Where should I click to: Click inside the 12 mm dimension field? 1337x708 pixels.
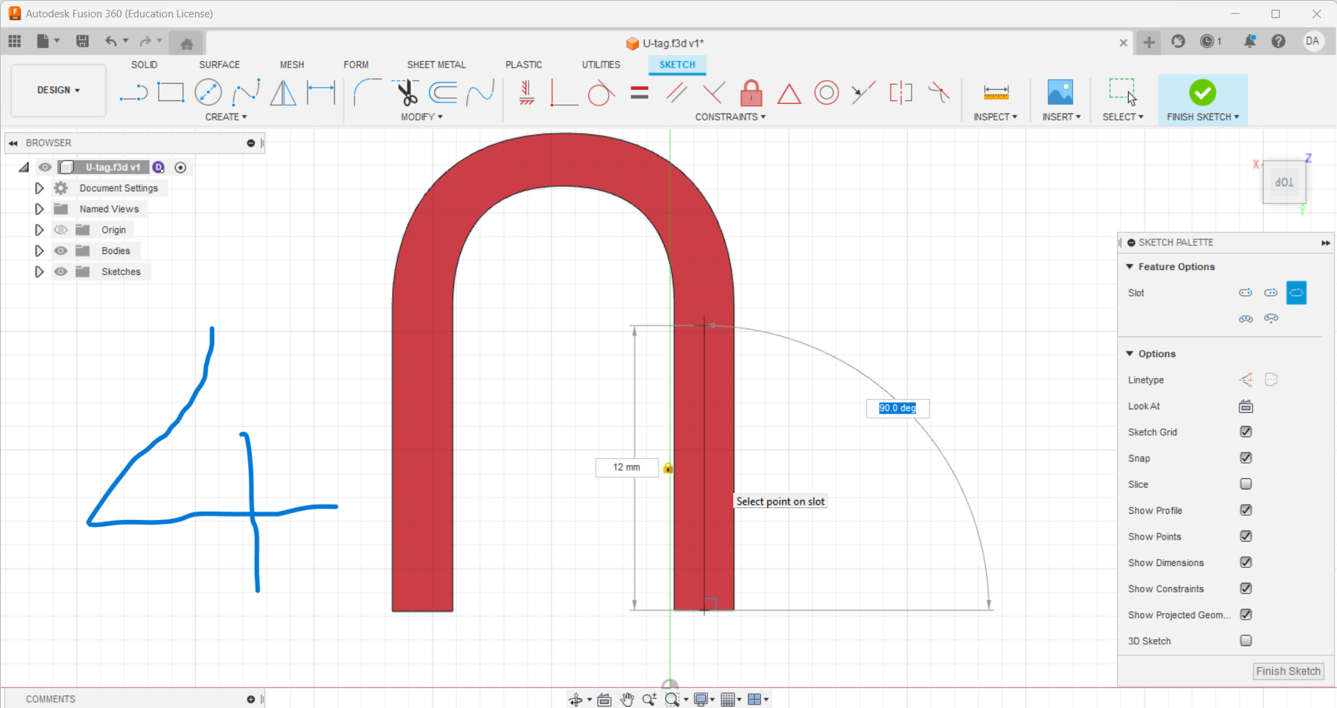[x=626, y=467]
